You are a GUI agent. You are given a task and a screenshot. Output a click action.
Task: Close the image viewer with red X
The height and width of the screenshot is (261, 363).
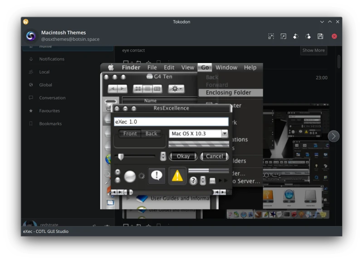coord(334,36)
